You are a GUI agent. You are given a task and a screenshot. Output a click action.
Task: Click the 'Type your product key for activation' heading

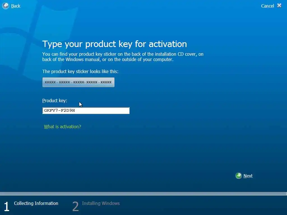coord(115,44)
